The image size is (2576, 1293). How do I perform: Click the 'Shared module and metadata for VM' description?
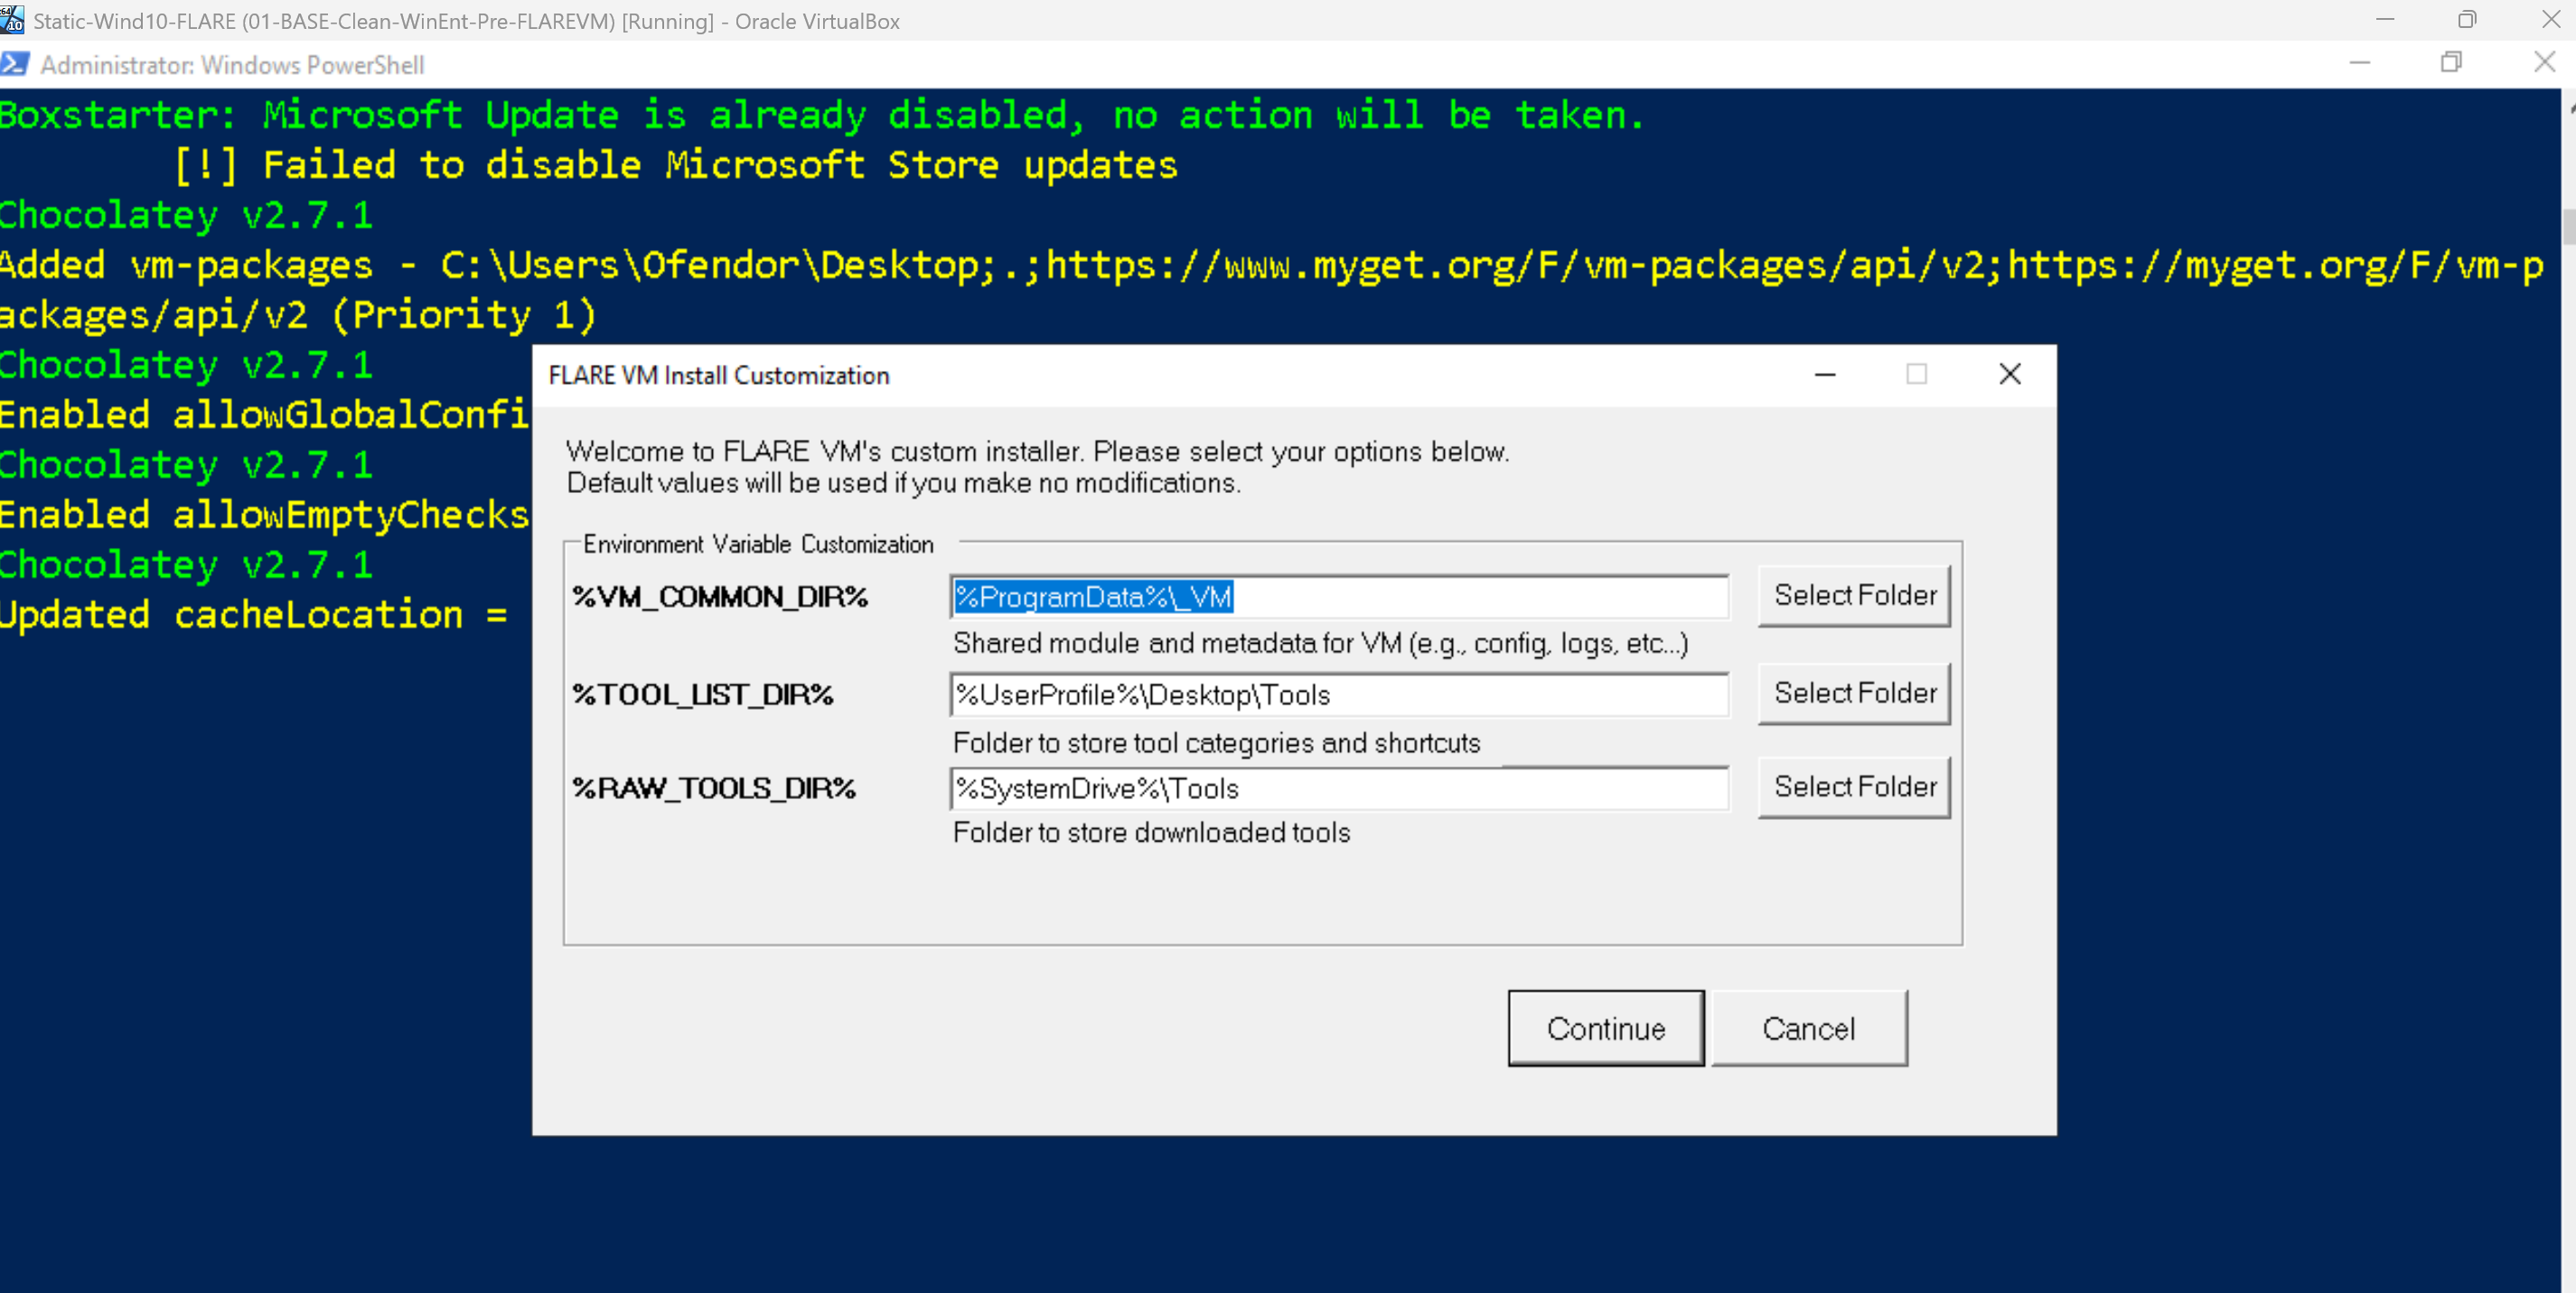tap(1320, 644)
